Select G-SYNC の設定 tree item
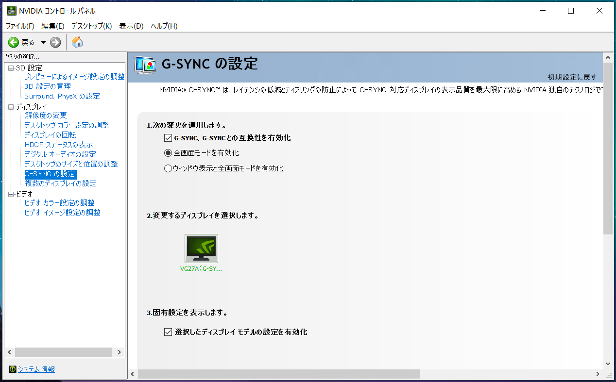Viewport: 616px width, 382px height. pyautogui.click(x=51, y=174)
